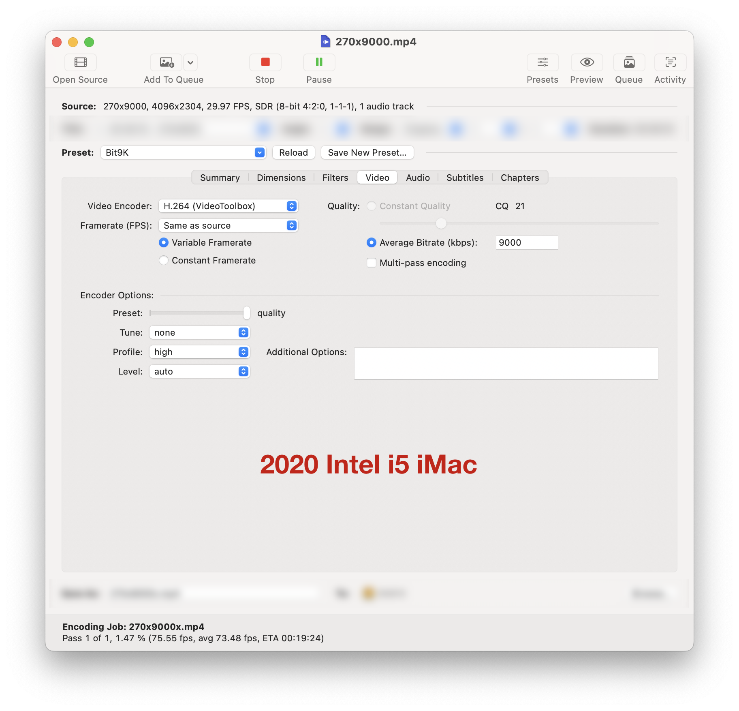Pause the encoding job
This screenshot has height=711, width=739.
[x=319, y=62]
